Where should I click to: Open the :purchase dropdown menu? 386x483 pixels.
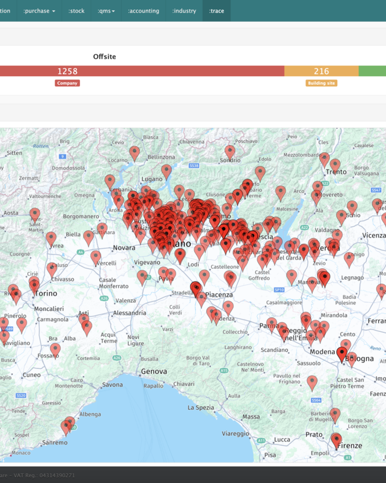pyautogui.click(x=39, y=11)
